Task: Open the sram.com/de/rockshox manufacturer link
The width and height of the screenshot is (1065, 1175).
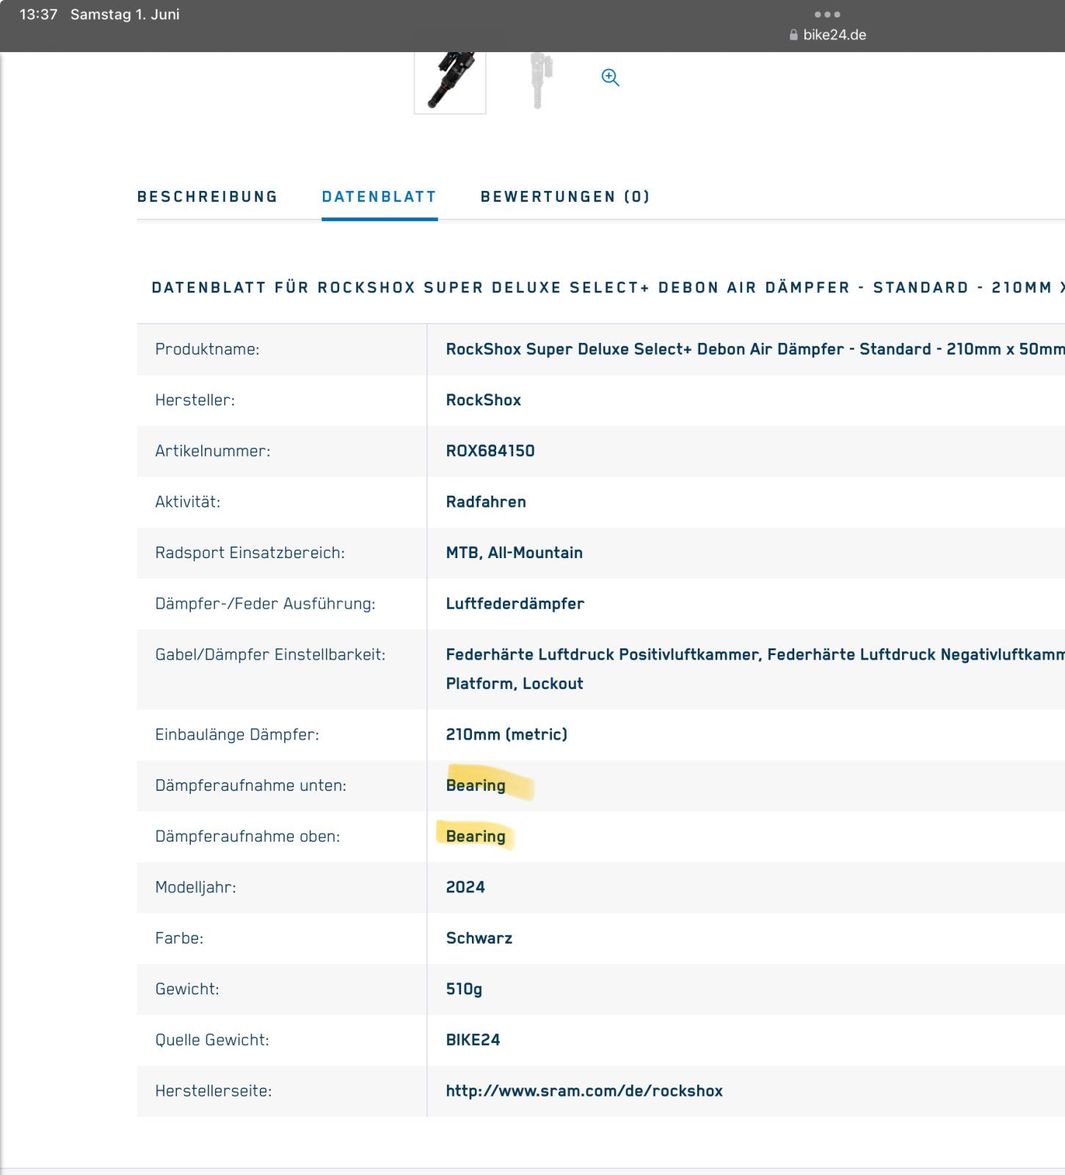Action: (x=584, y=1091)
